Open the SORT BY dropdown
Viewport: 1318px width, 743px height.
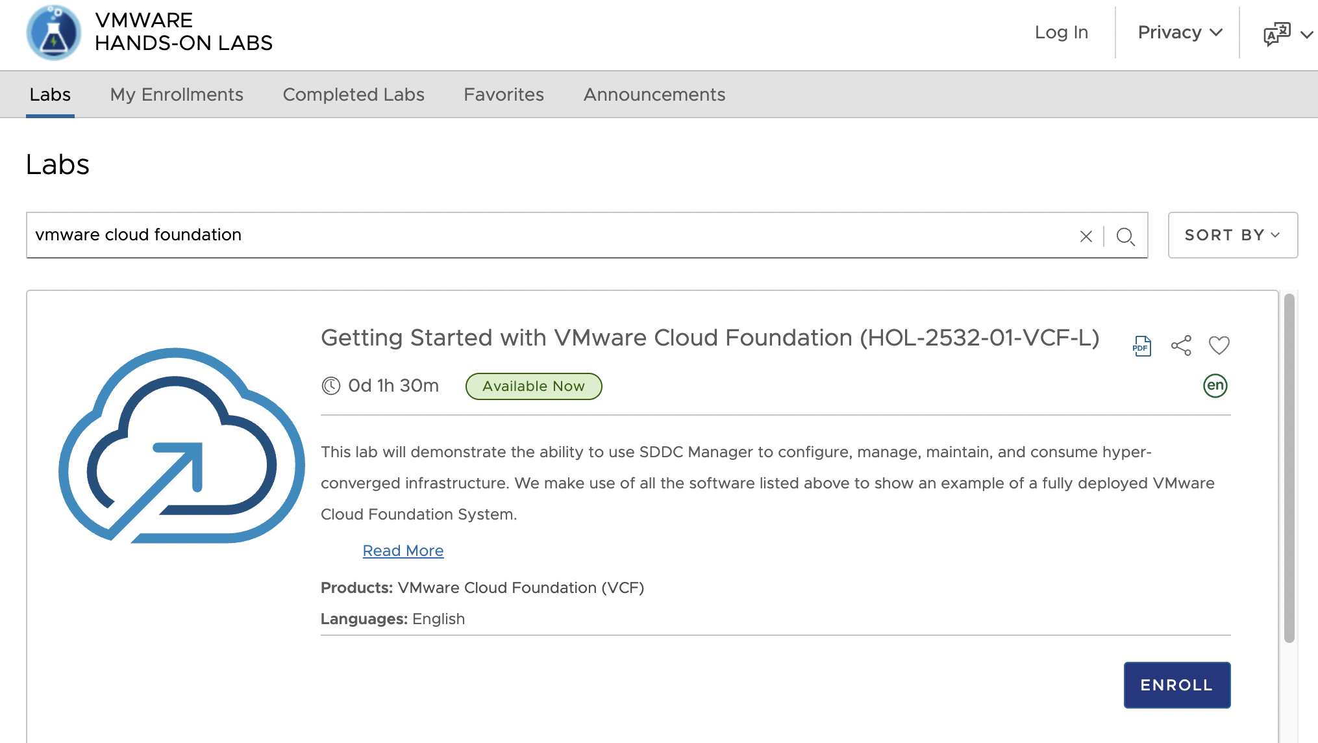click(1231, 235)
